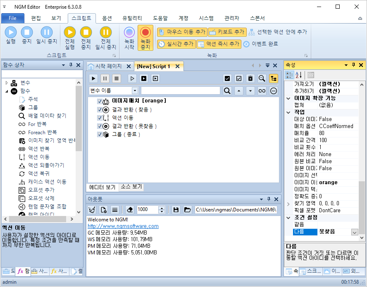Click the 중지 (stop) script icon
The width and height of the screenshot is (367, 287).
27,33
